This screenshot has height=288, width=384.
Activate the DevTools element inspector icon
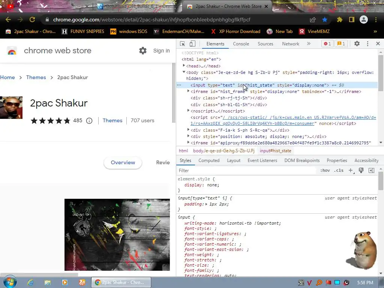(183, 43)
